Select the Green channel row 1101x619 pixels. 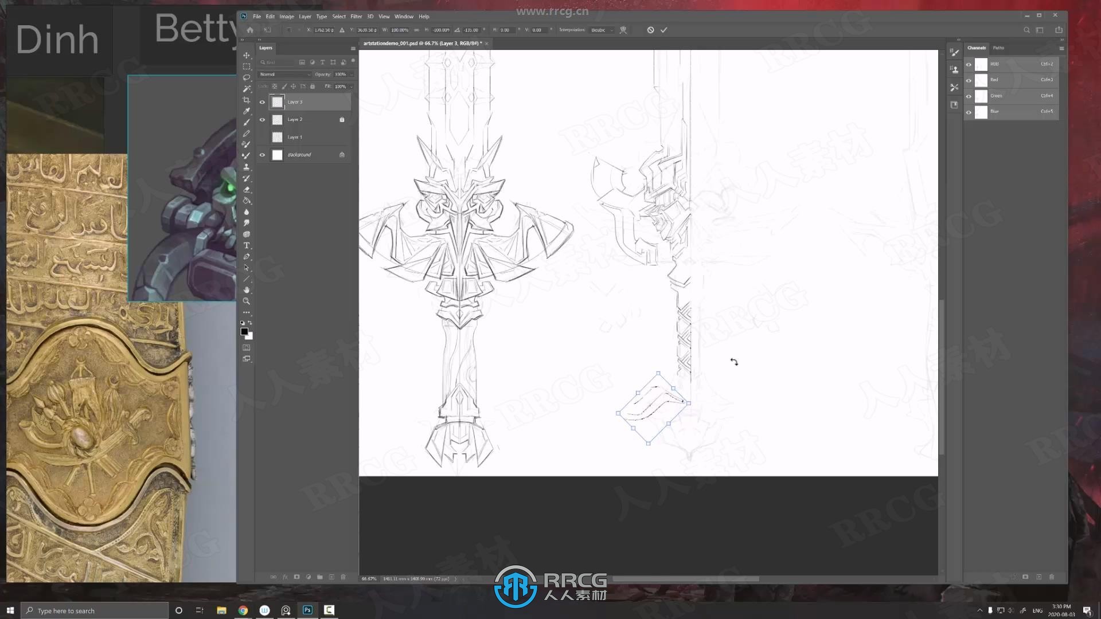click(1012, 96)
